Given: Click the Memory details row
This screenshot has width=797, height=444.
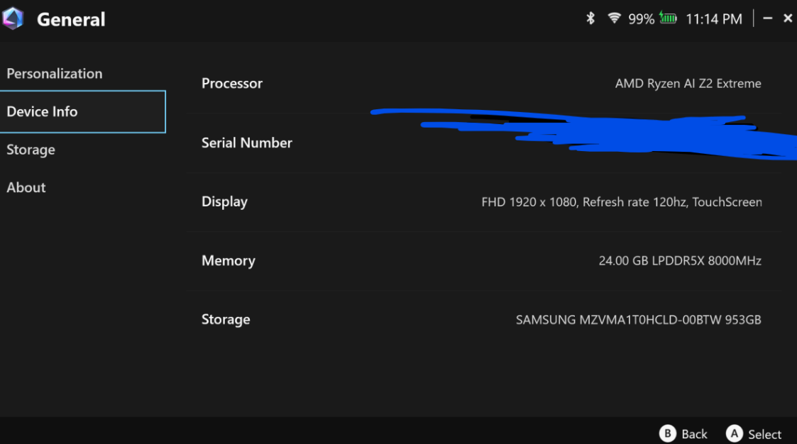Looking at the screenshot, I should click(x=481, y=261).
